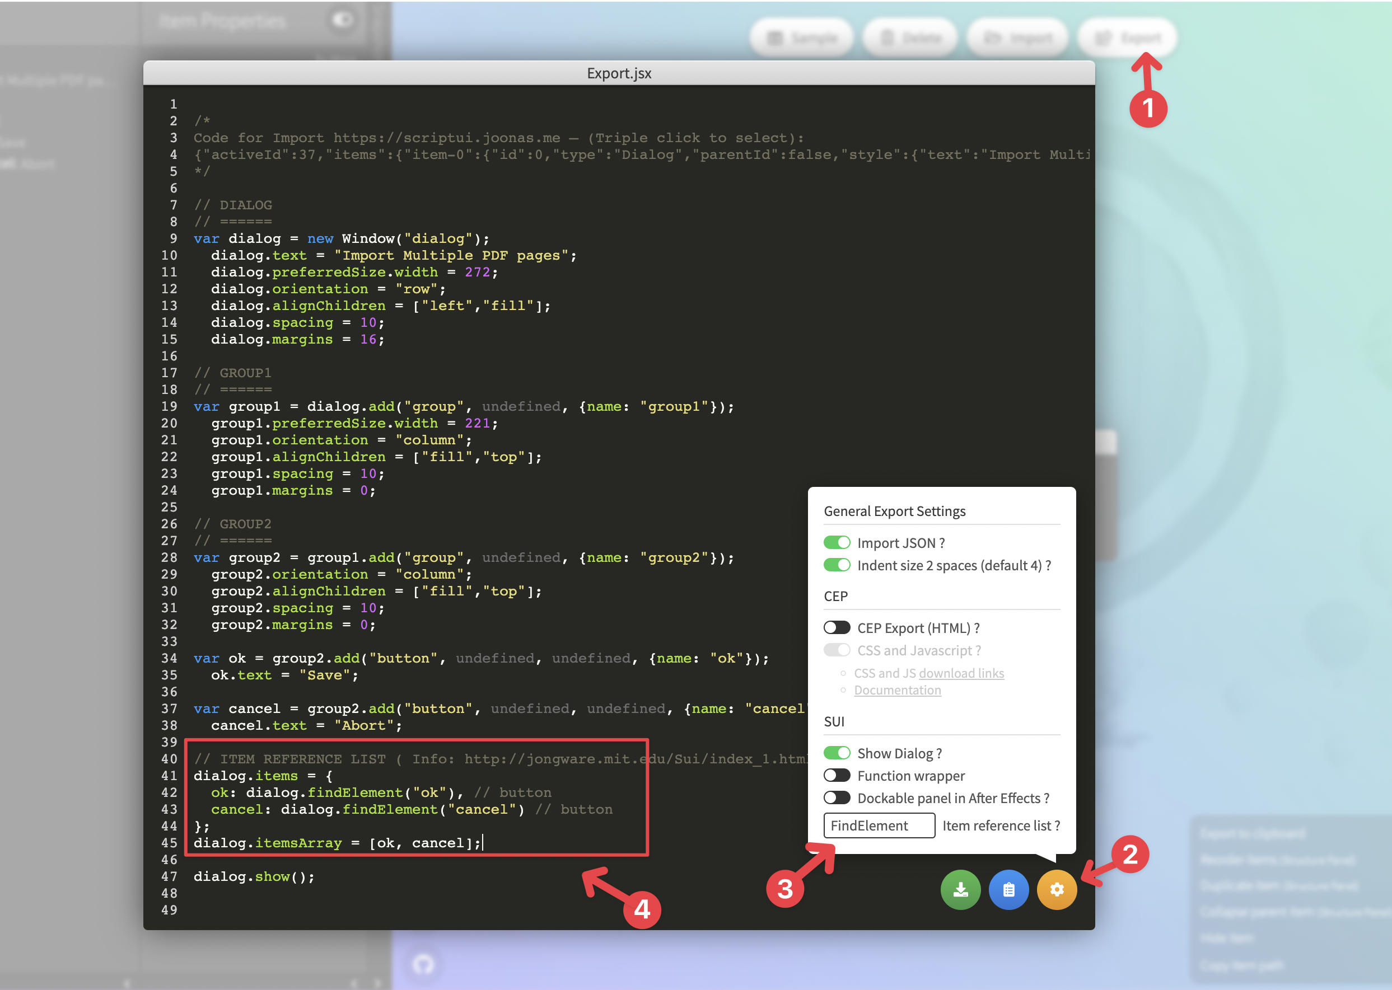This screenshot has height=990, width=1392.
Task: Click the GitHub icon at bottom left
Action: pos(424,965)
